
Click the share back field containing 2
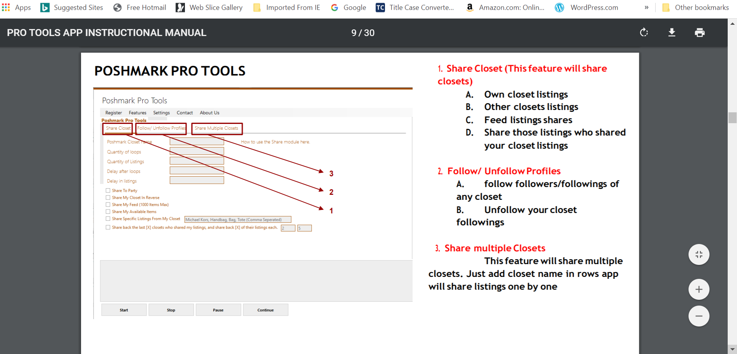[x=288, y=228]
